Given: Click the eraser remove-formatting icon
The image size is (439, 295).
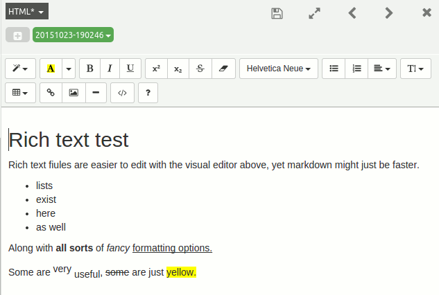Looking at the screenshot, I should click(223, 69).
